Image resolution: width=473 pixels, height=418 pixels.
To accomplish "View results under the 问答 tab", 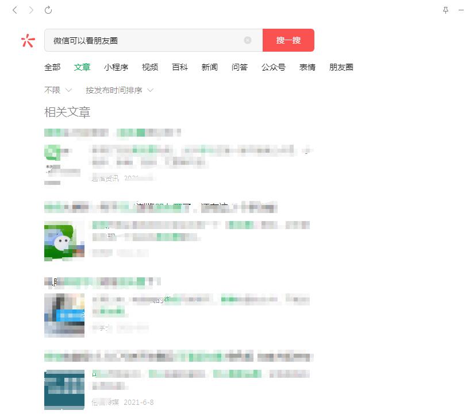I will (240, 67).
